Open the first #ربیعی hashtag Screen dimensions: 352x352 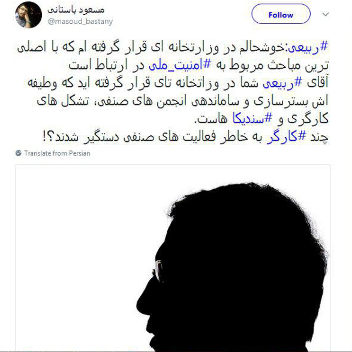click(x=308, y=48)
